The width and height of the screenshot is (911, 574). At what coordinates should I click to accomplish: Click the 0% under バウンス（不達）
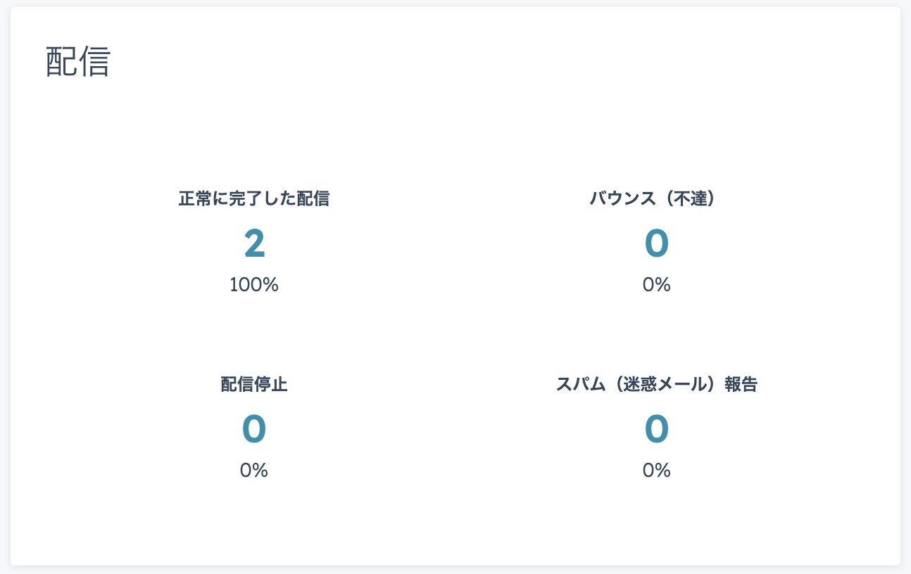pyautogui.click(x=656, y=285)
